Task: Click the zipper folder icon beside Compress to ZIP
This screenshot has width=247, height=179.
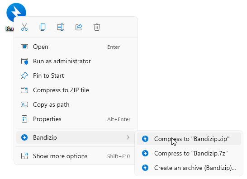Action: click(24, 90)
